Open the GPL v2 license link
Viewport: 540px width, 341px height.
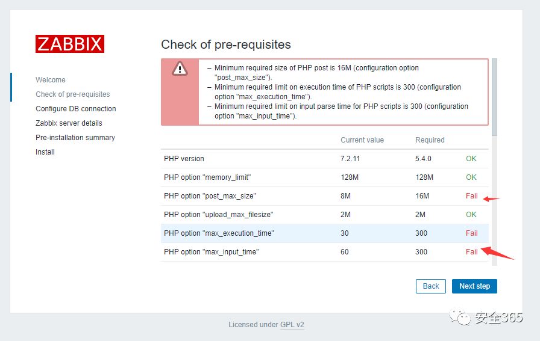292,325
